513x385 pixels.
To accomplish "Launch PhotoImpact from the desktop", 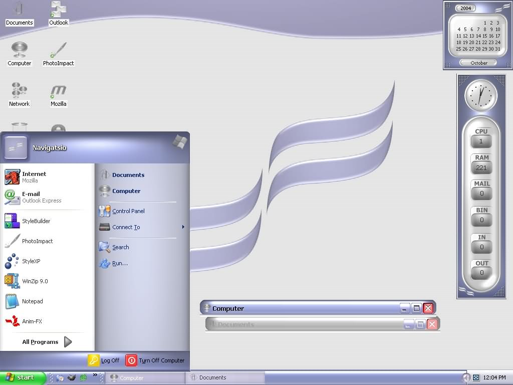I will coord(58,54).
